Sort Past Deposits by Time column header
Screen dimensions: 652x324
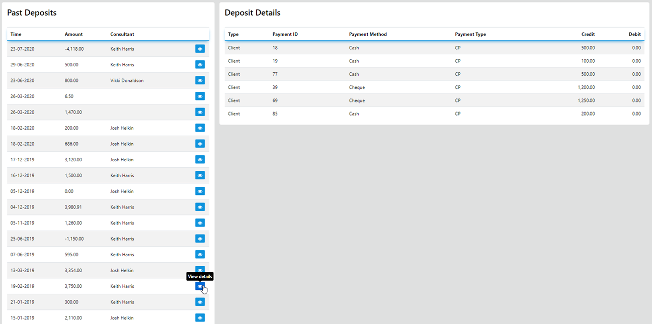pyautogui.click(x=16, y=34)
